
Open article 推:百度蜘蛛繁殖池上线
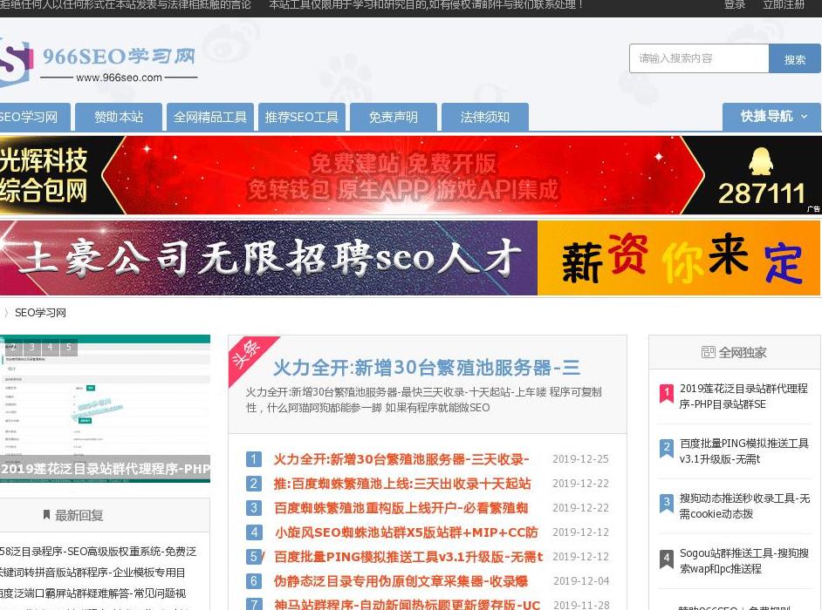coord(402,484)
